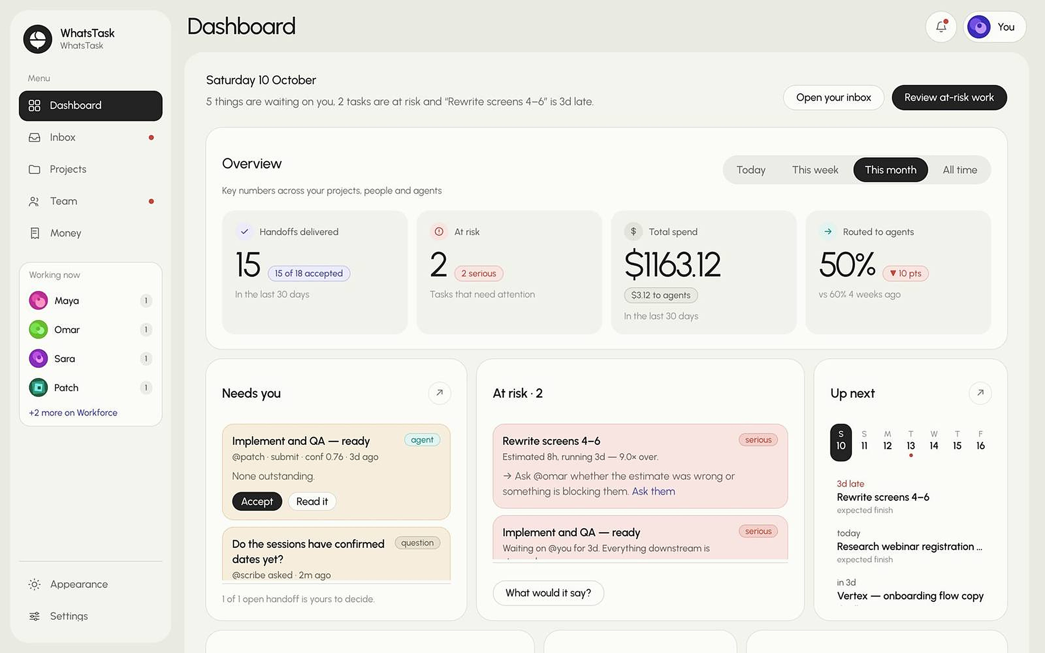
Task: Click the 10 pts decrease badge
Action: 906,273
